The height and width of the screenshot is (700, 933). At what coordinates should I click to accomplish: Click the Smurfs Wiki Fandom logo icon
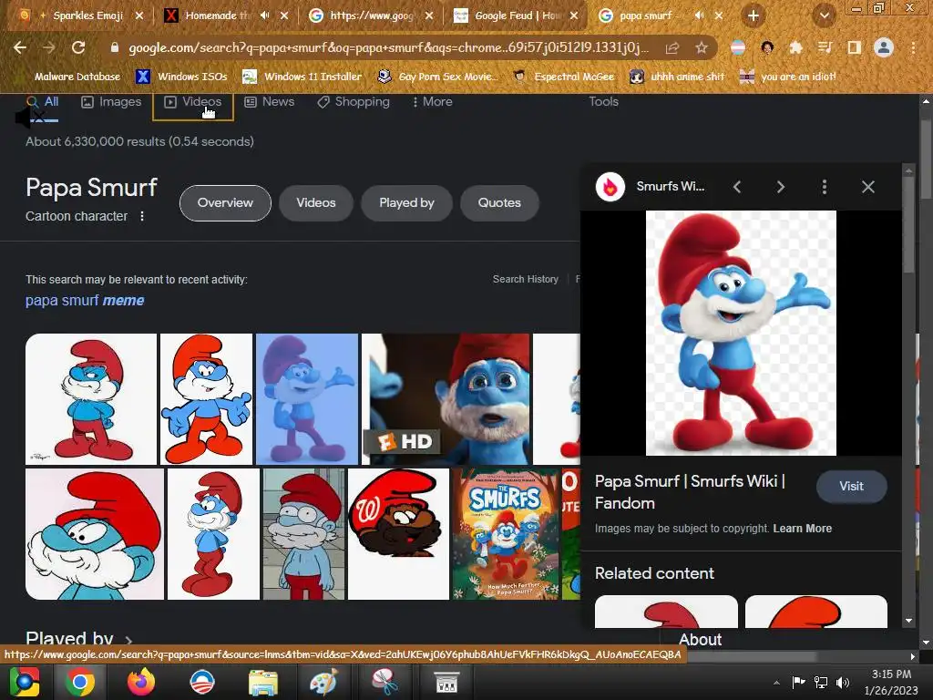point(610,187)
